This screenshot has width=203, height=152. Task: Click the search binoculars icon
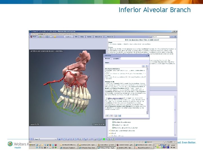[x=150, y=37]
